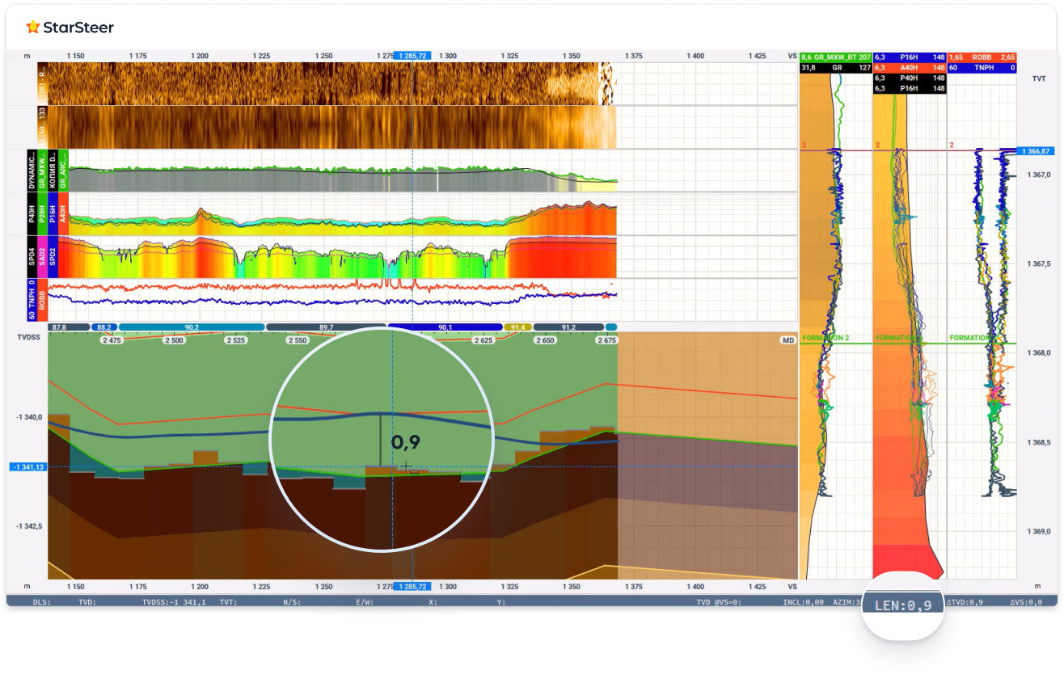
Task: Select the 90,2 inclination segment bar
Action: [x=192, y=327]
